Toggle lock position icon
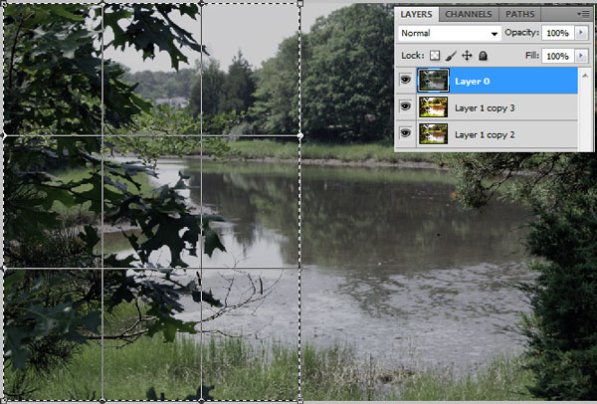This screenshot has height=404, width=597. pyautogui.click(x=467, y=56)
